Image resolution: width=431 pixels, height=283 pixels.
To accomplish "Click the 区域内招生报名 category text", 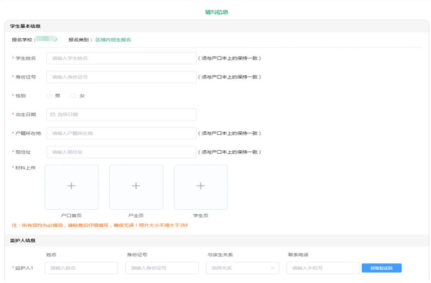I will click(113, 39).
